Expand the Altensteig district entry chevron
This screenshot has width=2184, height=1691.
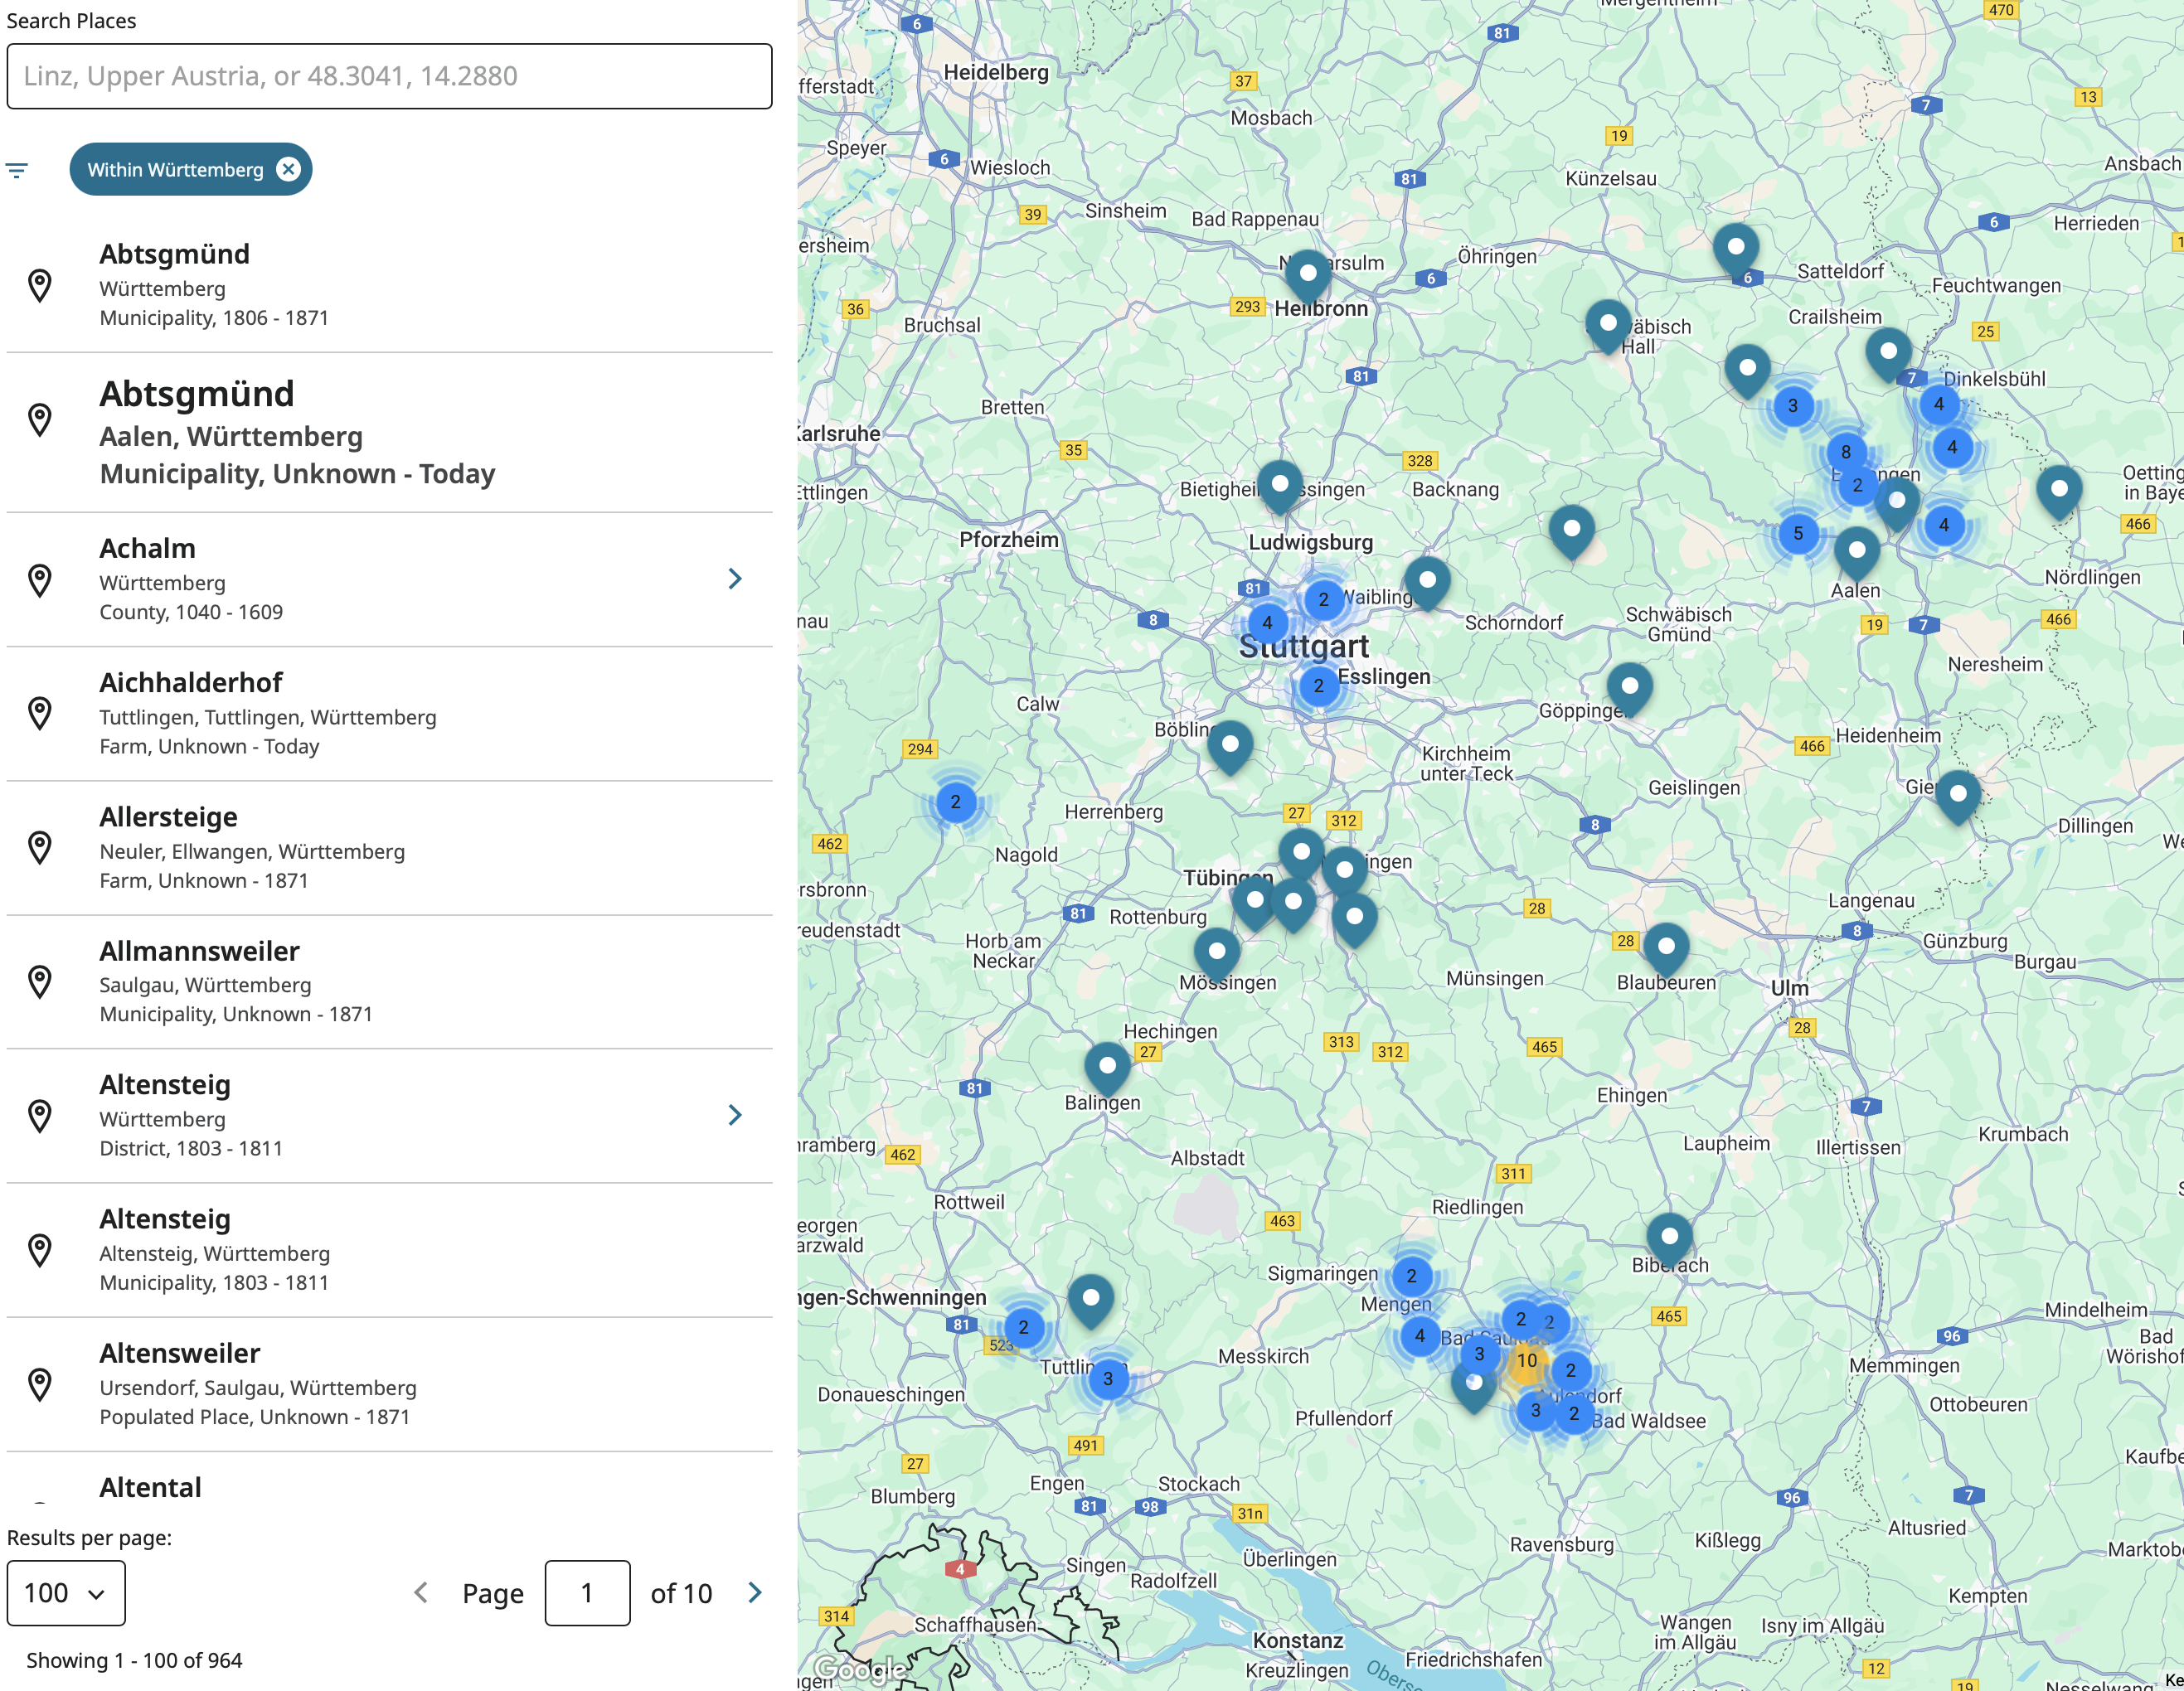click(x=735, y=1115)
